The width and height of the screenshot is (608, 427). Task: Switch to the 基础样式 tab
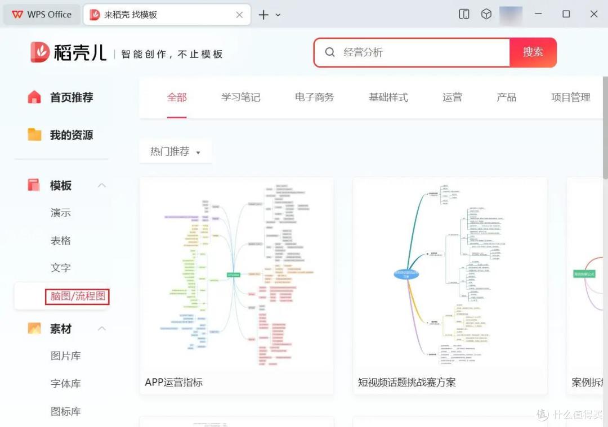[388, 97]
